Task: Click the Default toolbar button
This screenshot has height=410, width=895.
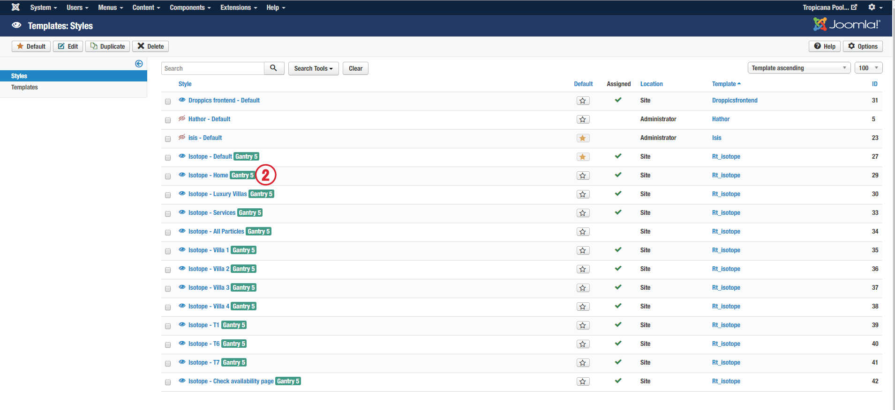Action: click(31, 46)
